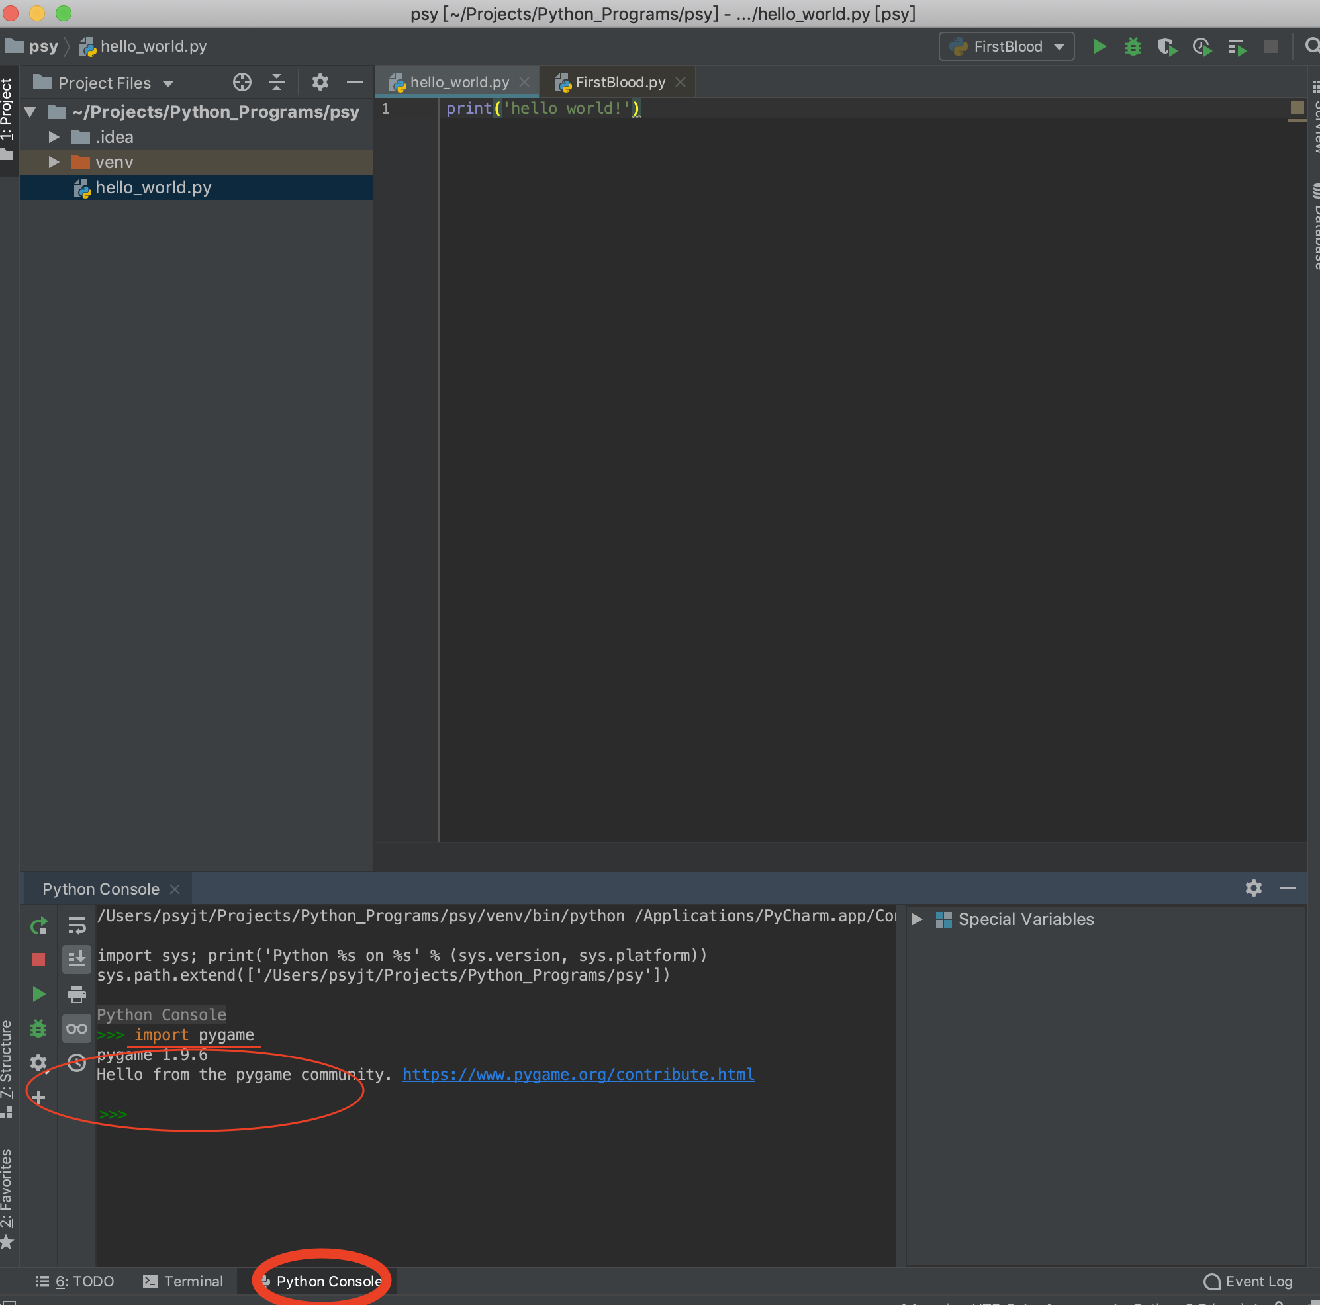Toggle scroll to end in console
The width and height of the screenshot is (1320, 1305).
pyautogui.click(x=77, y=959)
